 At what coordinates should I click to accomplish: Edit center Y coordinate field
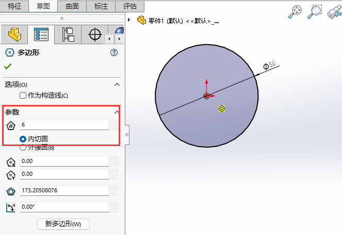click(x=64, y=174)
